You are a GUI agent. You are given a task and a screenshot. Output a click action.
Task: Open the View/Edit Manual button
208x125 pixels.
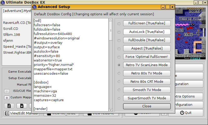click(22, 113)
